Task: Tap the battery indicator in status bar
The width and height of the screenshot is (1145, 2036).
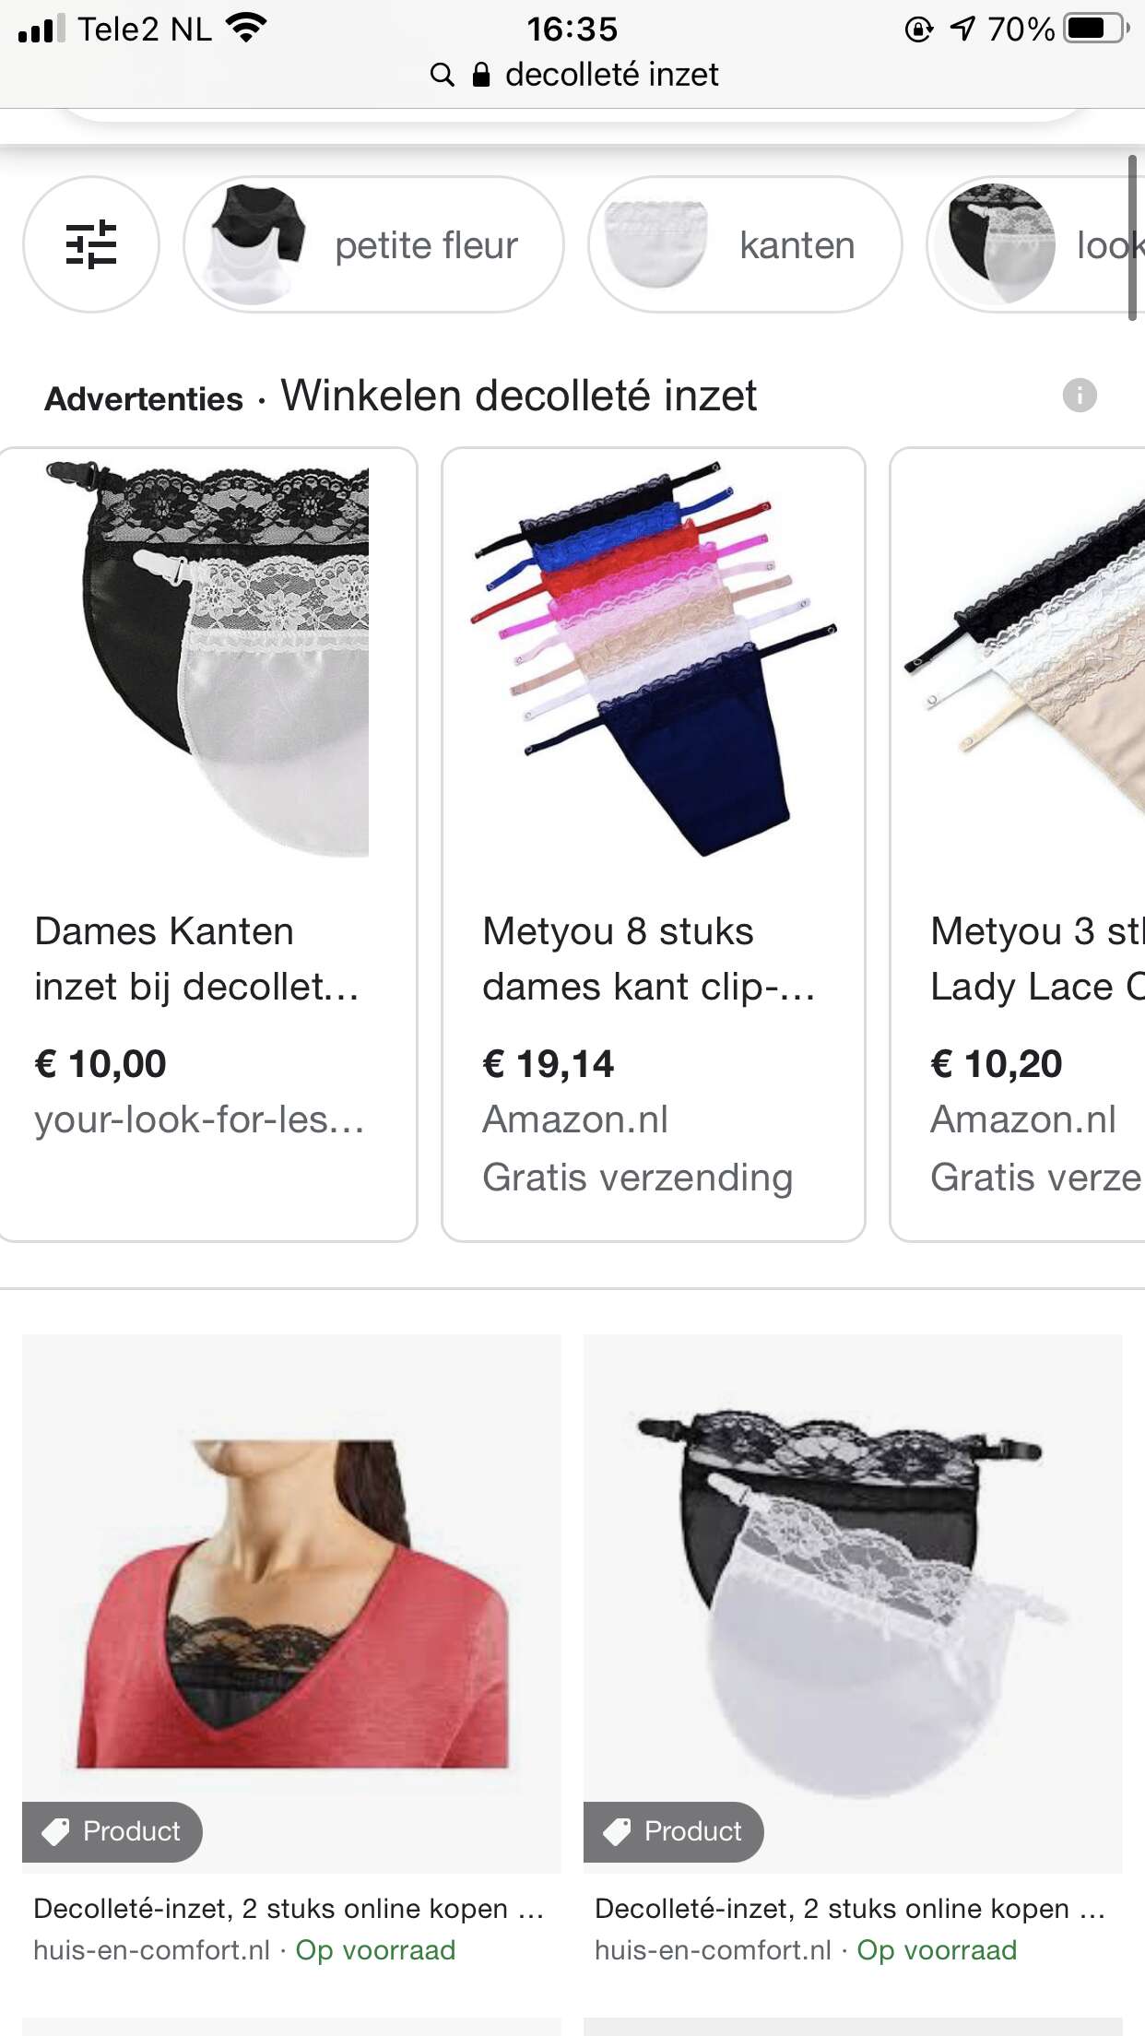Action: pyautogui.click(x=1096, y=29)
